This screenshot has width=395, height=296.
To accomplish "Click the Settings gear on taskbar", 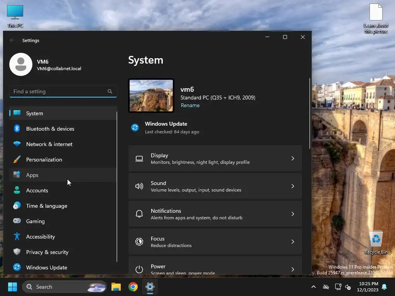I will 150,287.
